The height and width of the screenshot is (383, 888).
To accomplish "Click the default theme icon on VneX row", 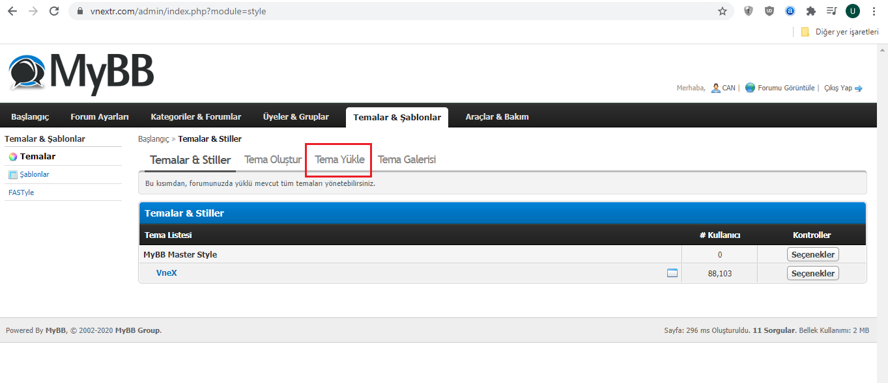I will [x=672, y=273].
